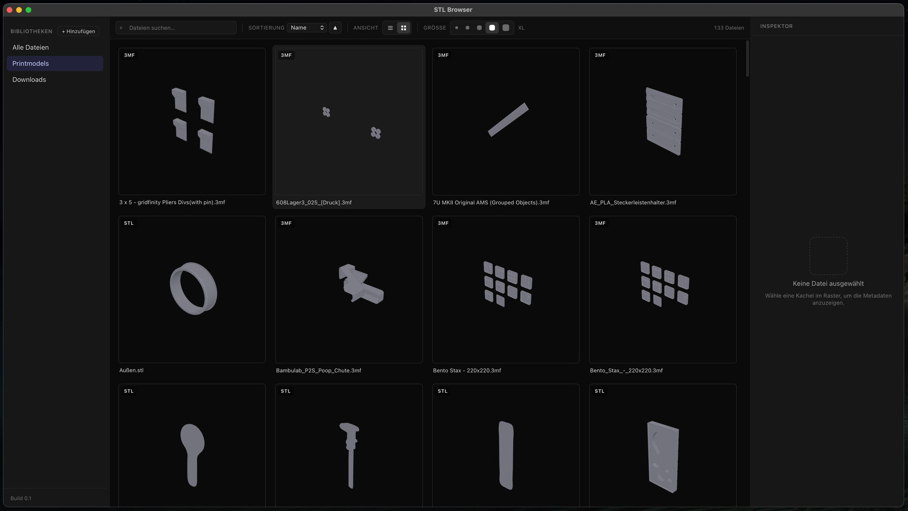This screenshot has width=908, height=511.
Task: Focus the Dateien suchen search field
Action: [x=176, y=28]
